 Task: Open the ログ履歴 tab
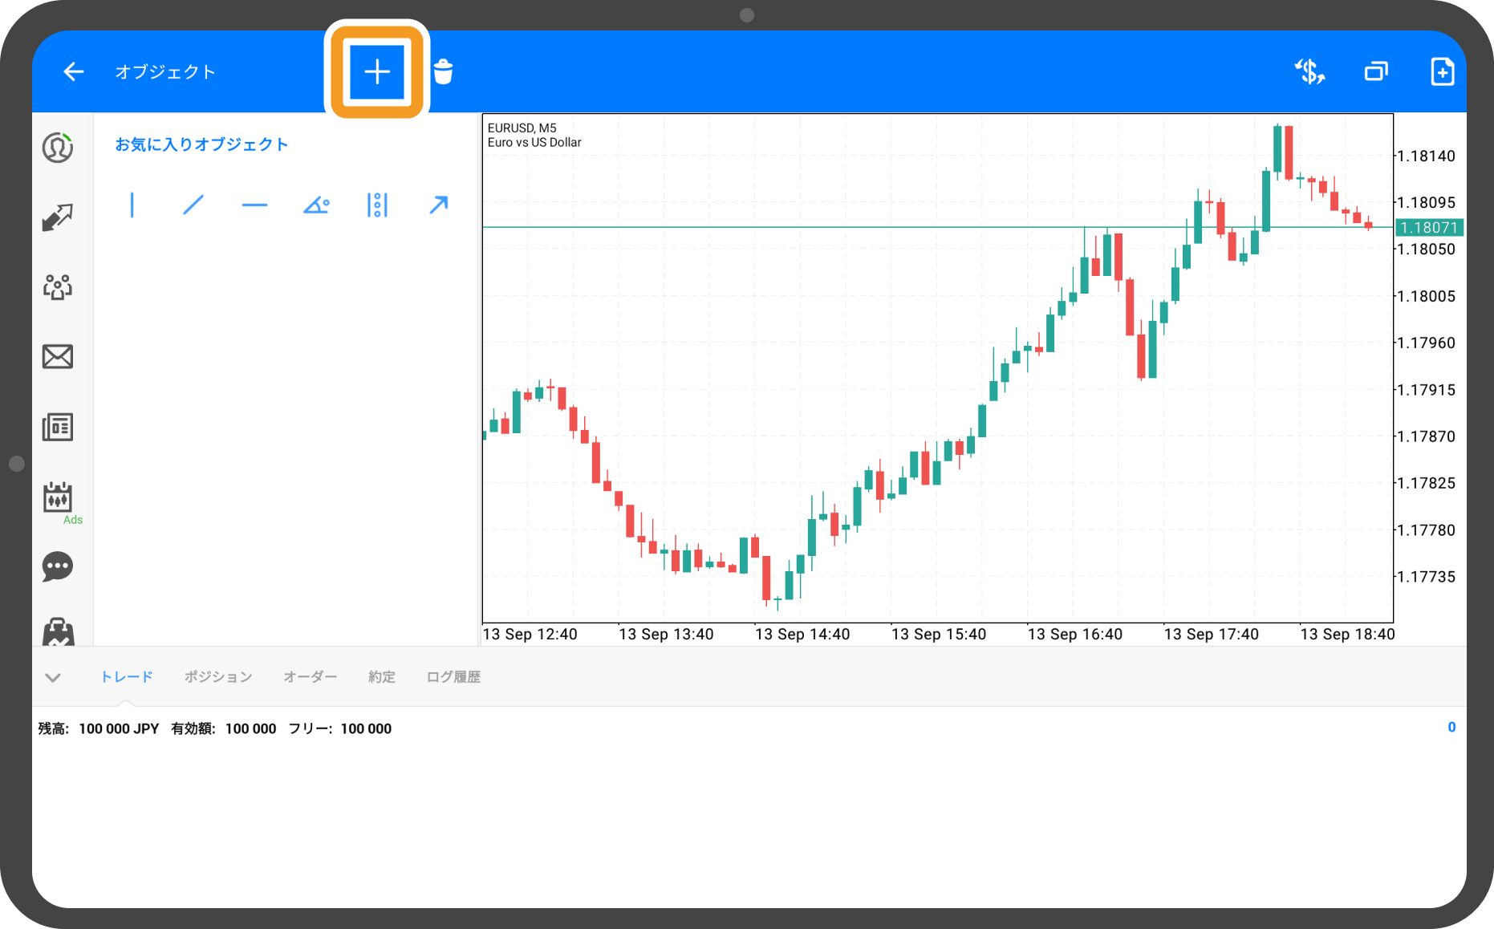(x=453, y=677)
